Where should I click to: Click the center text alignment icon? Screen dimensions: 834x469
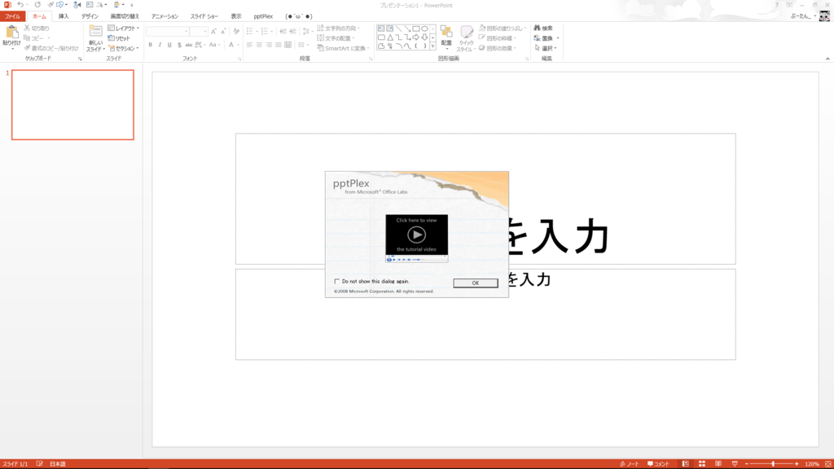259,46
